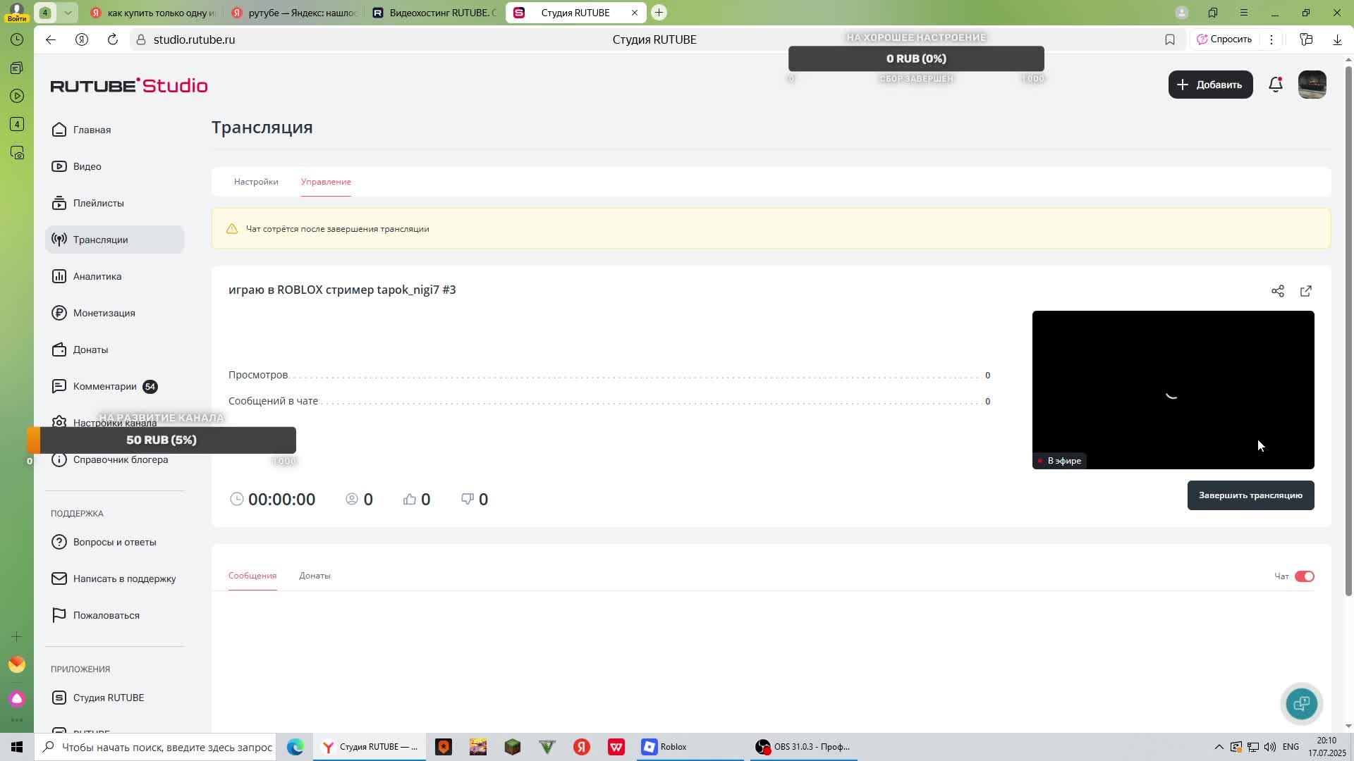Toggle the Чат switch off
This screenshot has height=761, width=1354.
click(x=1304, y=576)
